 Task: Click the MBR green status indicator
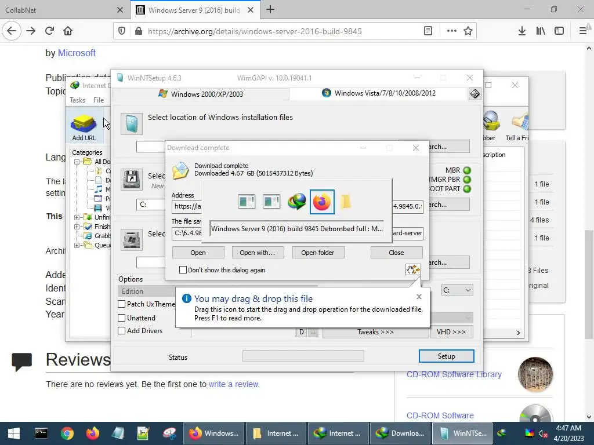(467, 170)
